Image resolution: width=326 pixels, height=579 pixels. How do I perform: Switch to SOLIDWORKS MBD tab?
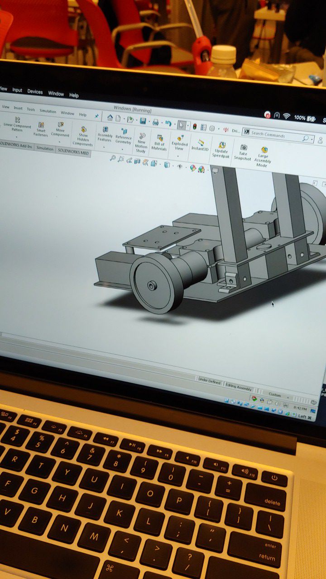point(73,151)
